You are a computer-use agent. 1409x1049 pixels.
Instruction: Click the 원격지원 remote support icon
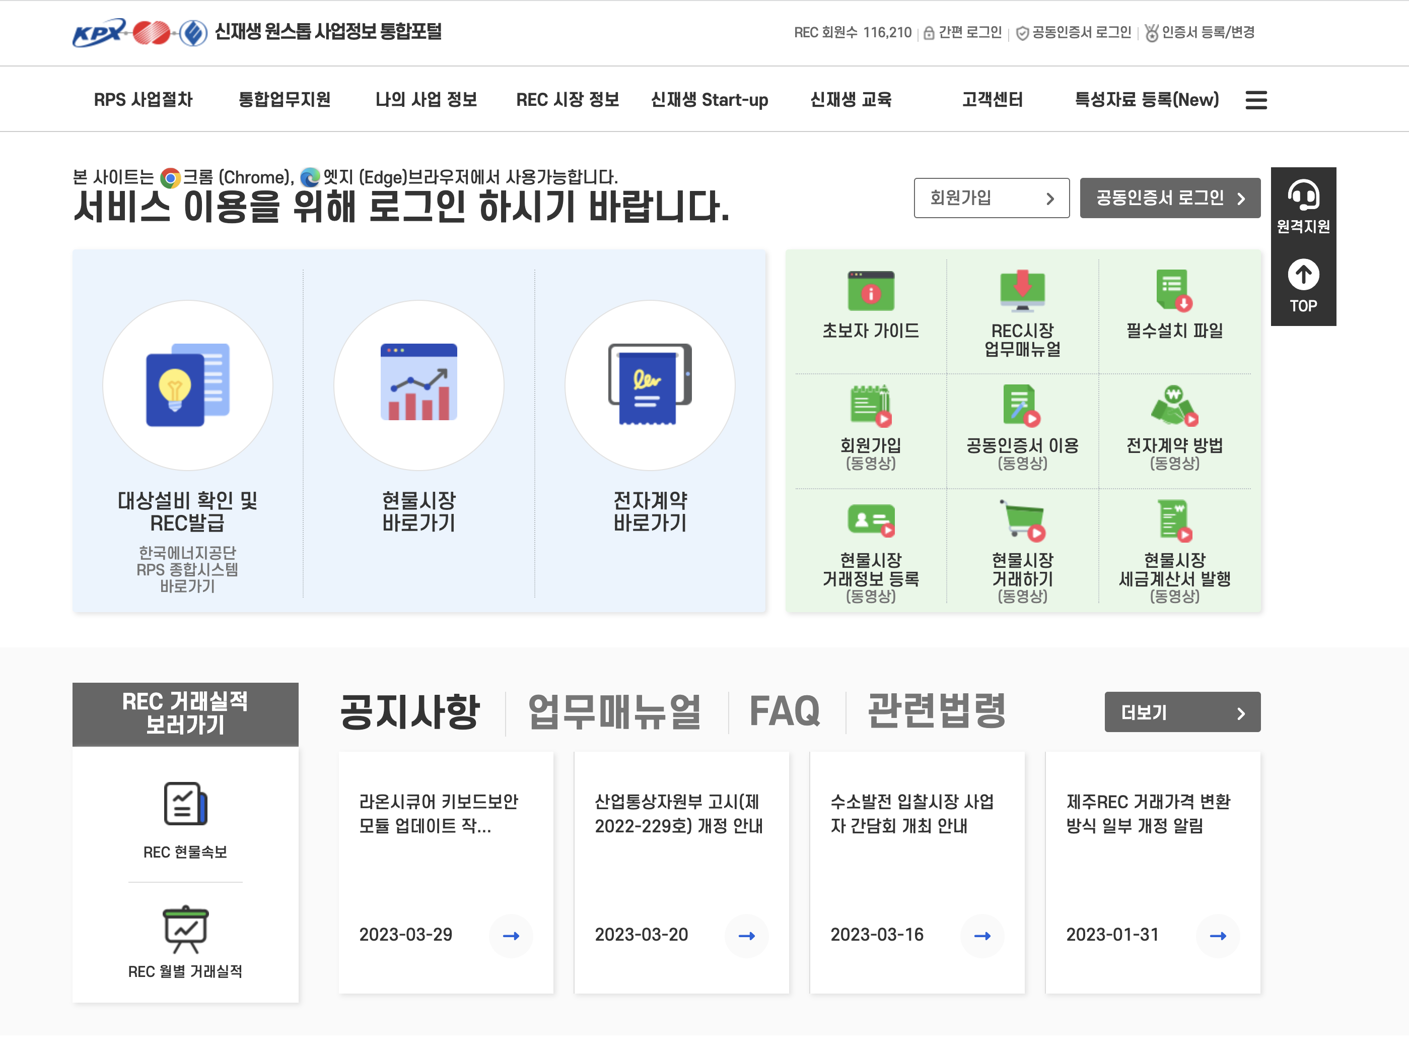pyautogui.click(x=1303, y=197)
